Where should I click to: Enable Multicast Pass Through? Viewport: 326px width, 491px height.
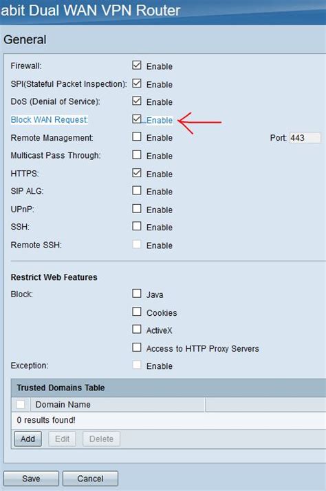pyautogui.click(x=137, y=154)
